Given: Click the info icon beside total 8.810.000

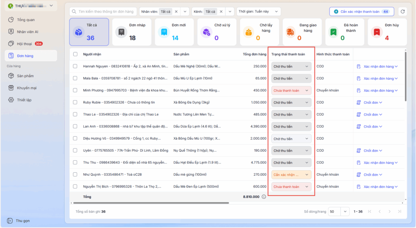Looking at the screenshot, I should point(264,197).
